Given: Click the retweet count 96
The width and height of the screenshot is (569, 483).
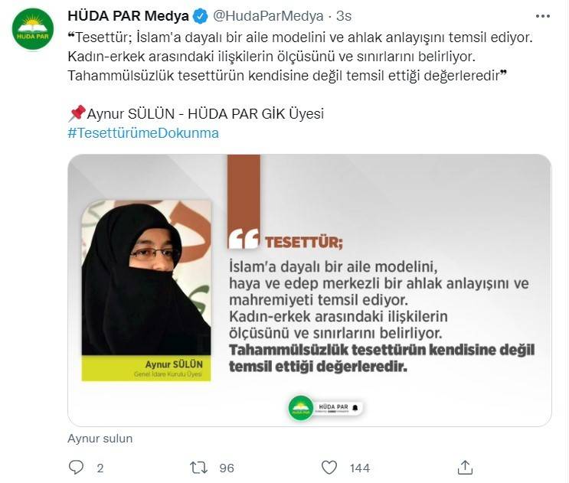Looking at the screenshot, I should pos(227,468).
